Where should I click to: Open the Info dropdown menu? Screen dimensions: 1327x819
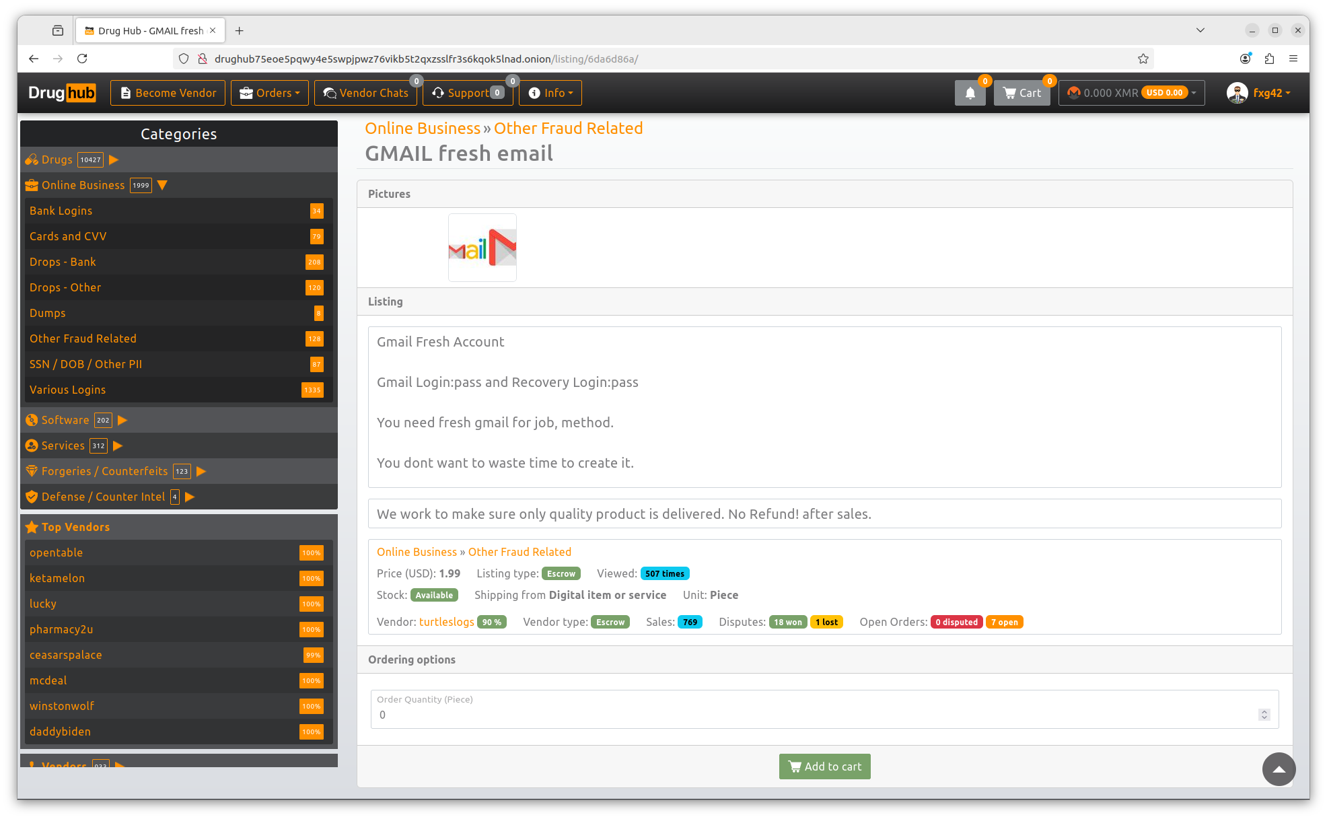point(552,92)
